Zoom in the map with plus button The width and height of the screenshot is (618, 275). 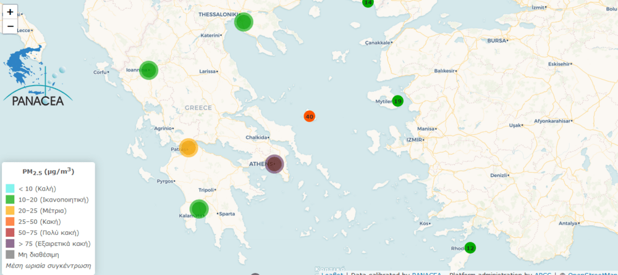(x=10, y=12)
